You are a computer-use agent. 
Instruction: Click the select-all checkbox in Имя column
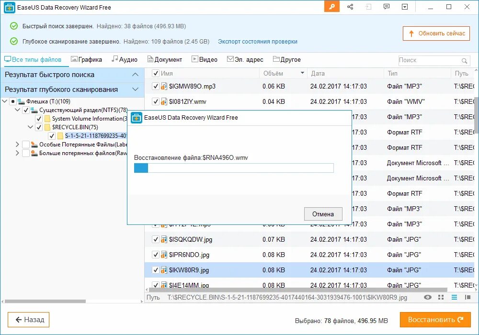pyautogui.click(x=155, y=73)
